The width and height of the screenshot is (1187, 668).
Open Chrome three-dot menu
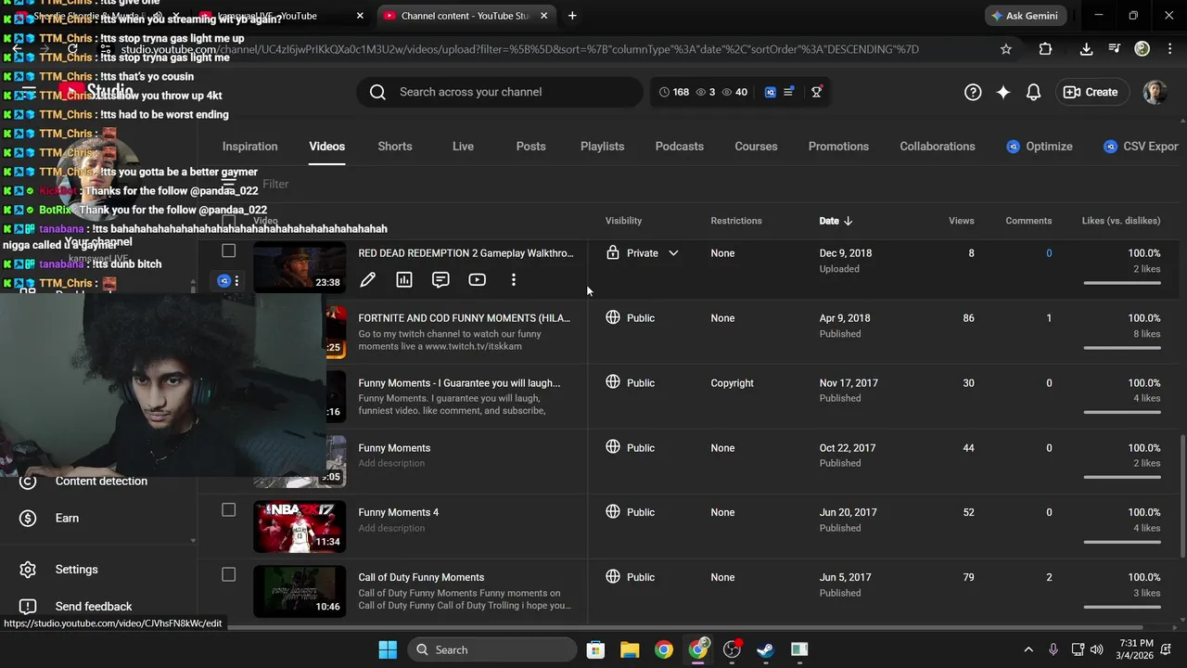(x=1171, y=49)
